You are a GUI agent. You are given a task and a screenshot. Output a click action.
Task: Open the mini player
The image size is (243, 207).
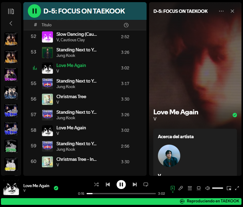[x=229, y=188]
